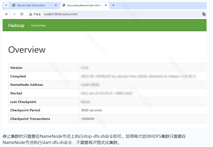Close the SecondaryNamenode information tab
This screenshot has height=147, width=213.
click(106, 5)
